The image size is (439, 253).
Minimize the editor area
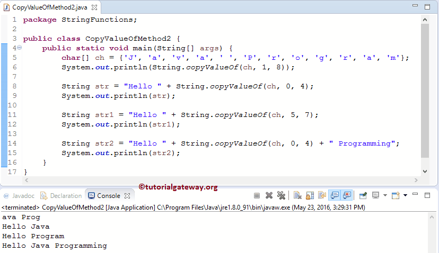[415, 6]
